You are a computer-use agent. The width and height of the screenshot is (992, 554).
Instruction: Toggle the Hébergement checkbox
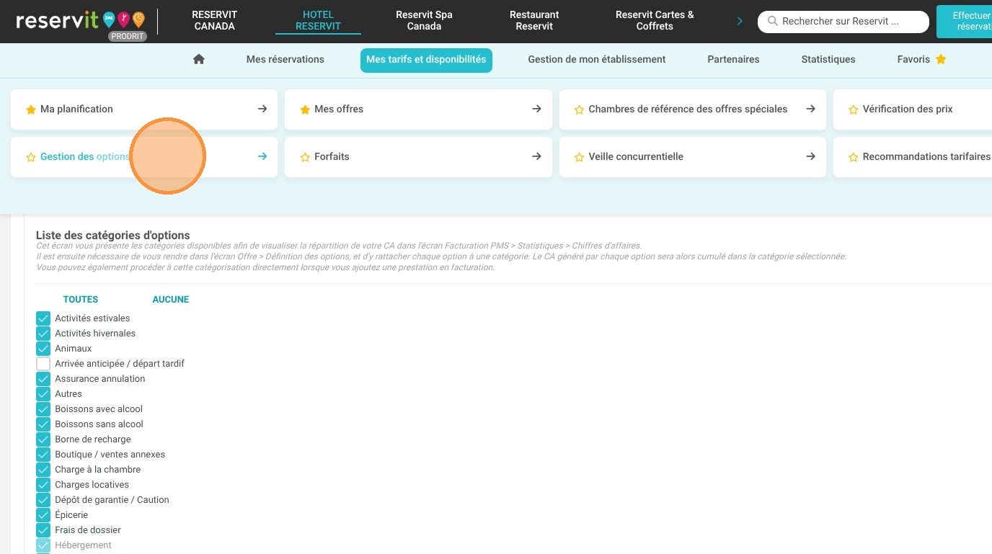pos(43,545)
